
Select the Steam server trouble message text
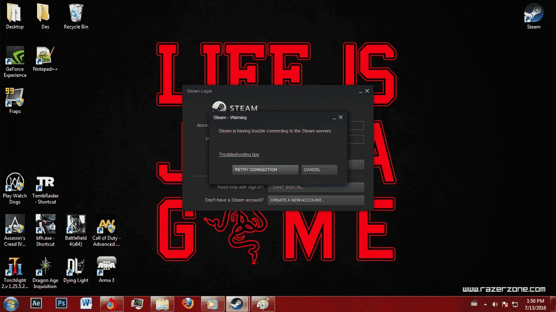tap(275, 131)
